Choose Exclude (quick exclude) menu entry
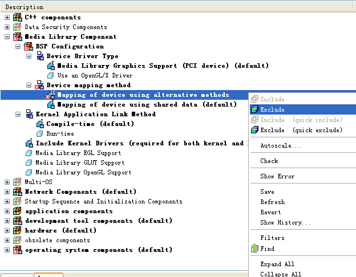The width and height of the screenshot is (356, 277). tap(302, 130)
